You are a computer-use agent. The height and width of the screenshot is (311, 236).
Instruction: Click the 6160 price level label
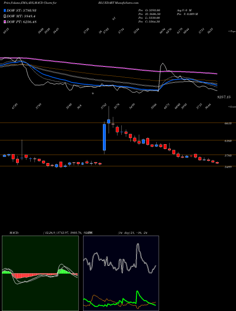228,141
